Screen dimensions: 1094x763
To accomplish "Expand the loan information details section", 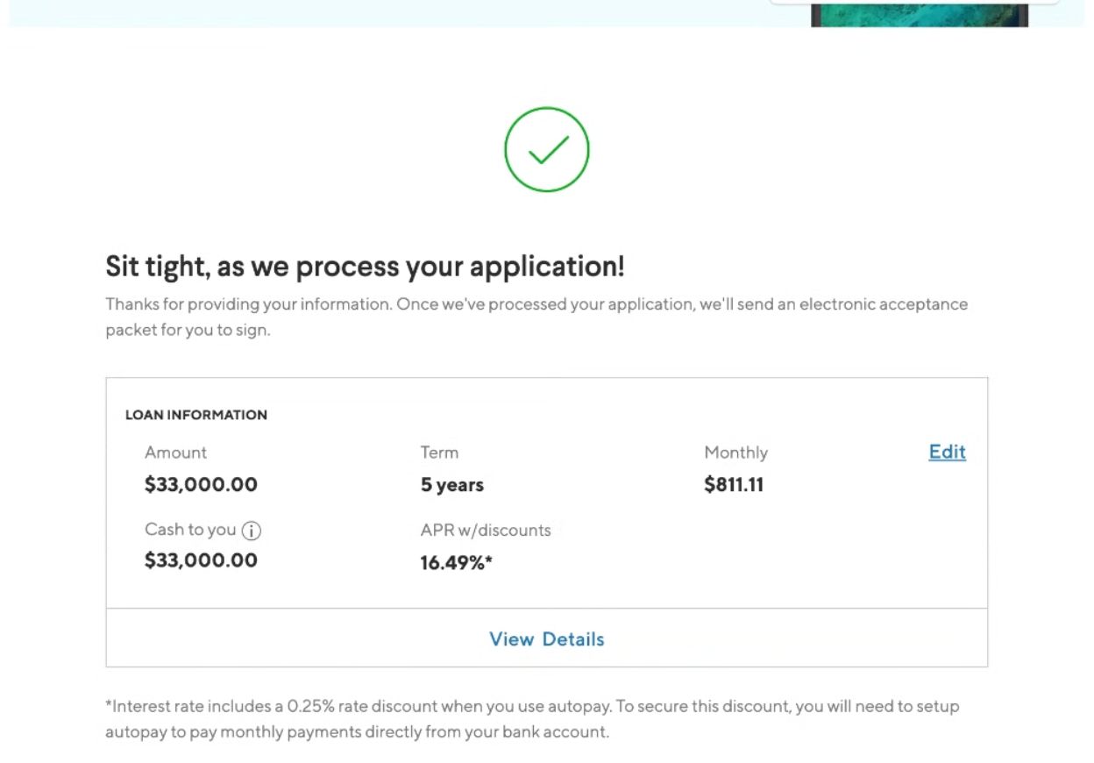I will (x=546, y=638).
